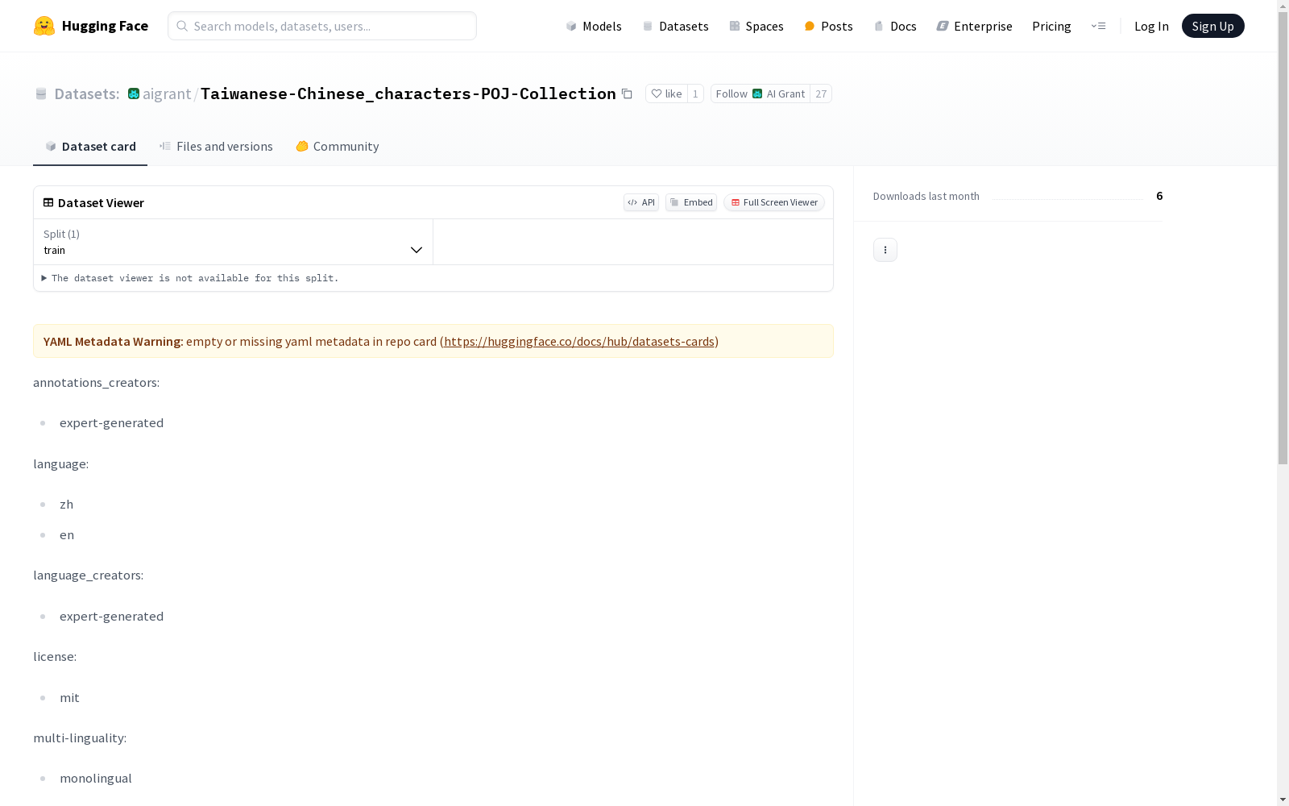Click the API button in Dataset Viewer

click(x=641, y=202)
